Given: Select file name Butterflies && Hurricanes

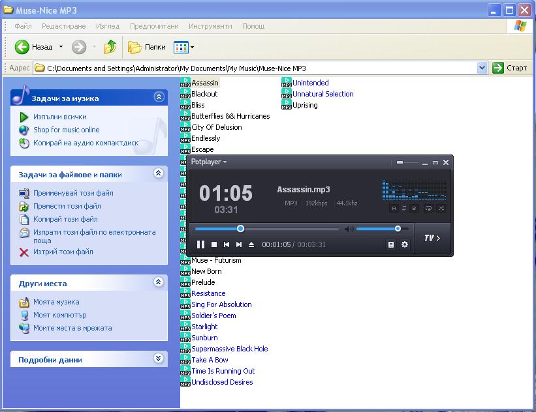Looking at the screenshot, I should point(230,116).
